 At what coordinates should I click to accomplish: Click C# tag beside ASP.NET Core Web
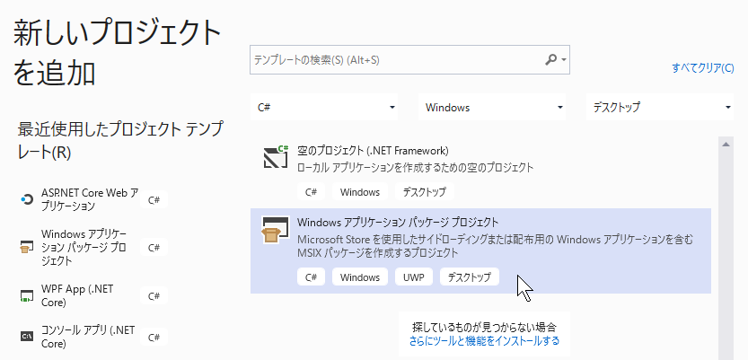[x=154, y=200]
